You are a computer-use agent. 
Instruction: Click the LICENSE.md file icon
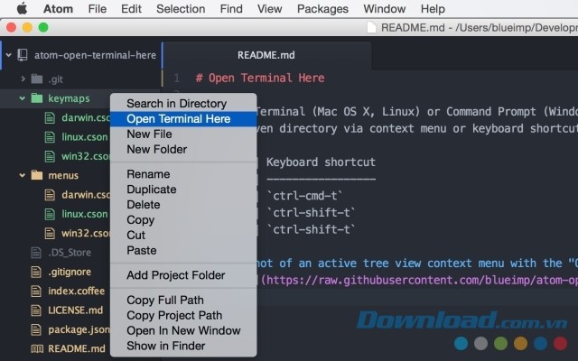[36, 310]
